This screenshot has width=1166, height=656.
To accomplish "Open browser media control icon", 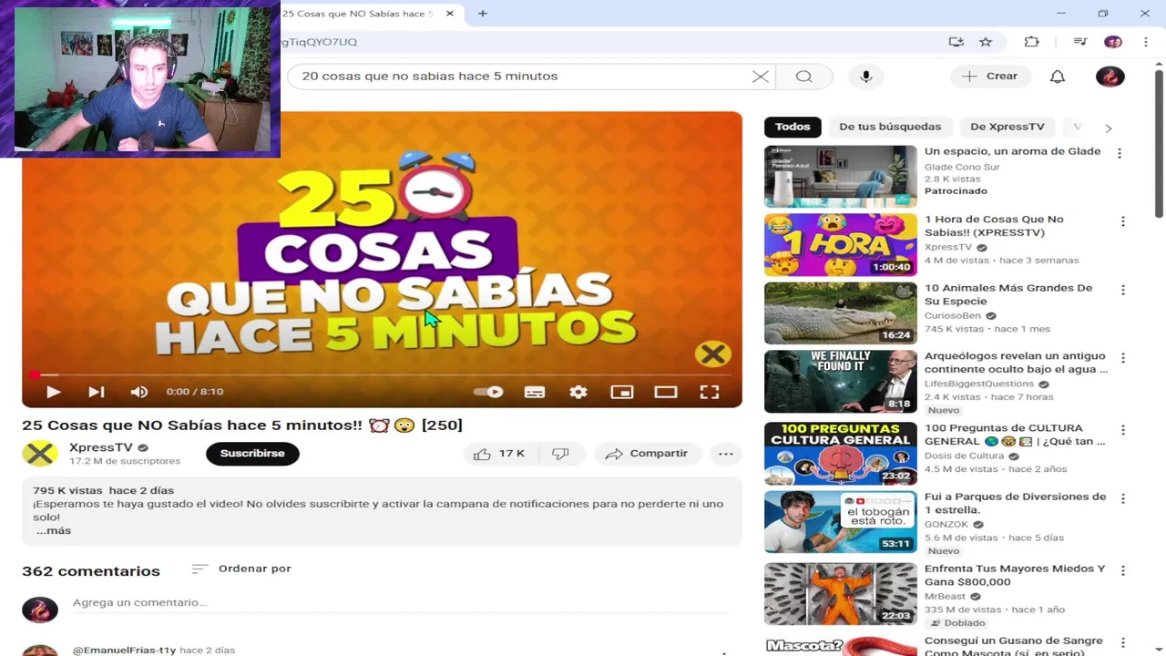I will [1079, 42].
